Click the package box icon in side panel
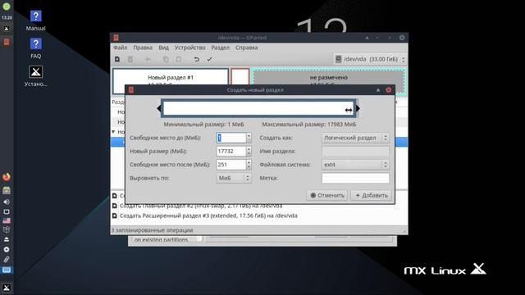Viewport: 525px width, 295px height. tap(7, 229)
